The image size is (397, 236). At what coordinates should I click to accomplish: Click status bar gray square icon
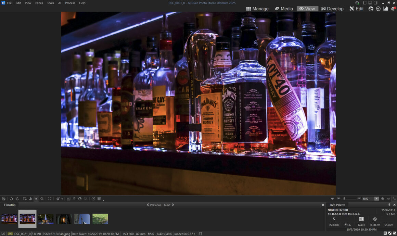coord(385,233)
